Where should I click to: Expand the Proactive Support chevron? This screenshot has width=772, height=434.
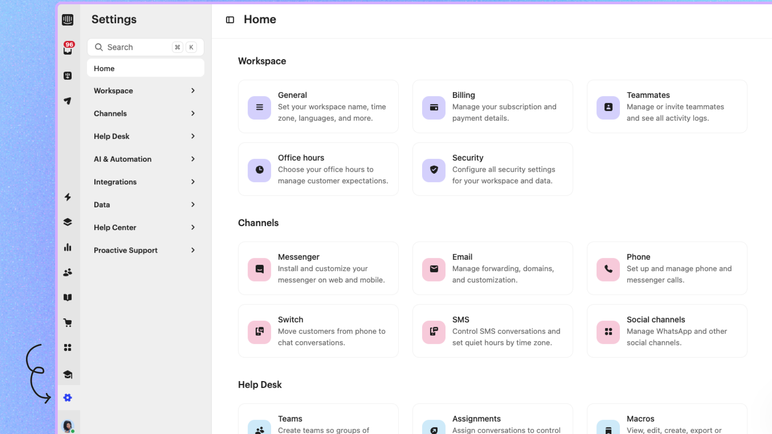193,250
